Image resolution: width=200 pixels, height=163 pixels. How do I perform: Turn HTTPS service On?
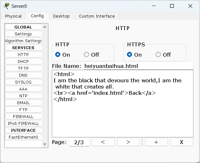click(129, 55)
